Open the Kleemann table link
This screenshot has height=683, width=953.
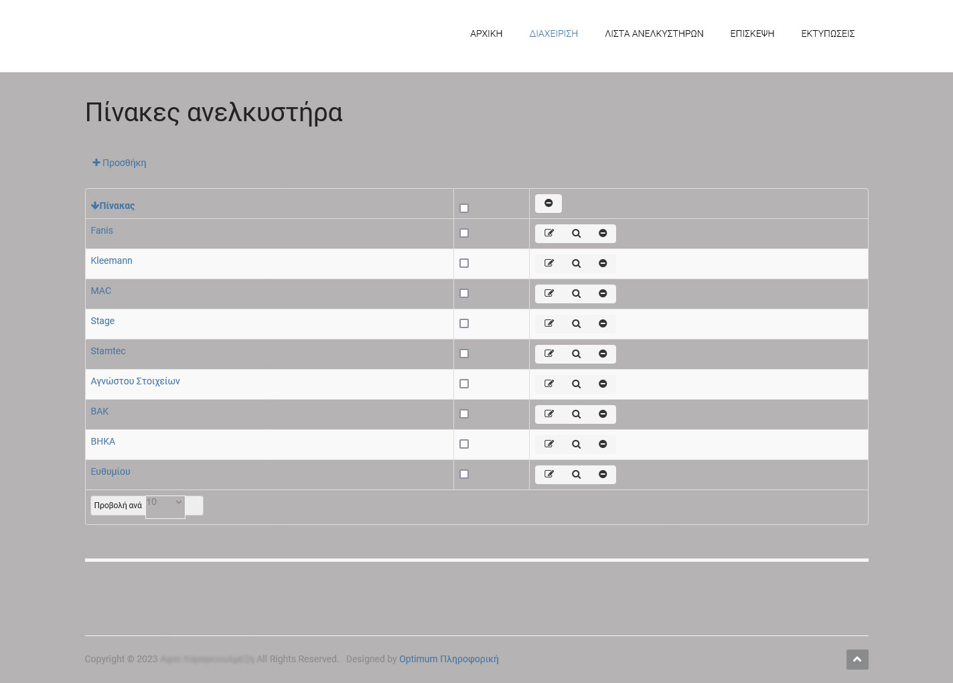[111, 260]
